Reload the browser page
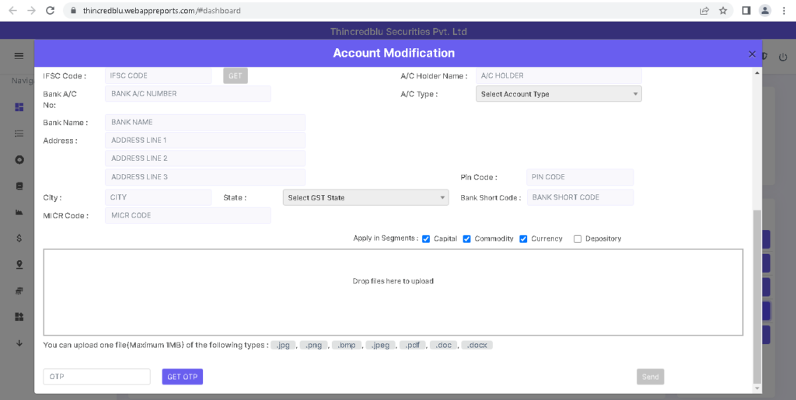 (x=50, y=10)
